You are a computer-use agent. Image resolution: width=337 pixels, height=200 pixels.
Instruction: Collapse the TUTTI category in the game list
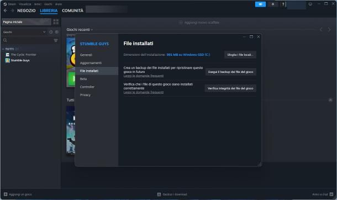pyautogui.click(x=3, y=49)
